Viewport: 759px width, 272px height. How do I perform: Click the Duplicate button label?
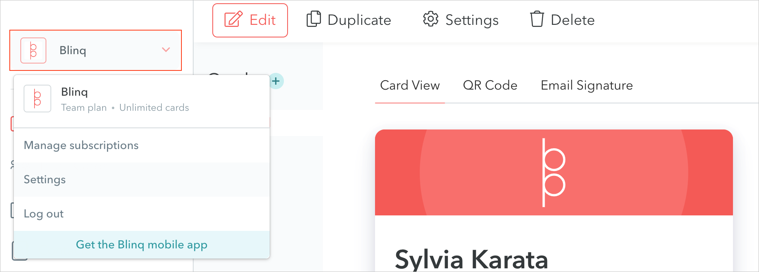click(359, 20)
